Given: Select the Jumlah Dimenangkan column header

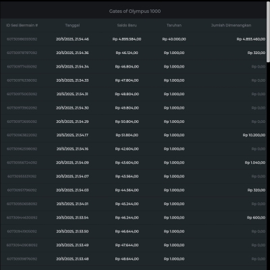Looking at the screenshot, I should pyautogui.click(x=231, y=26).
